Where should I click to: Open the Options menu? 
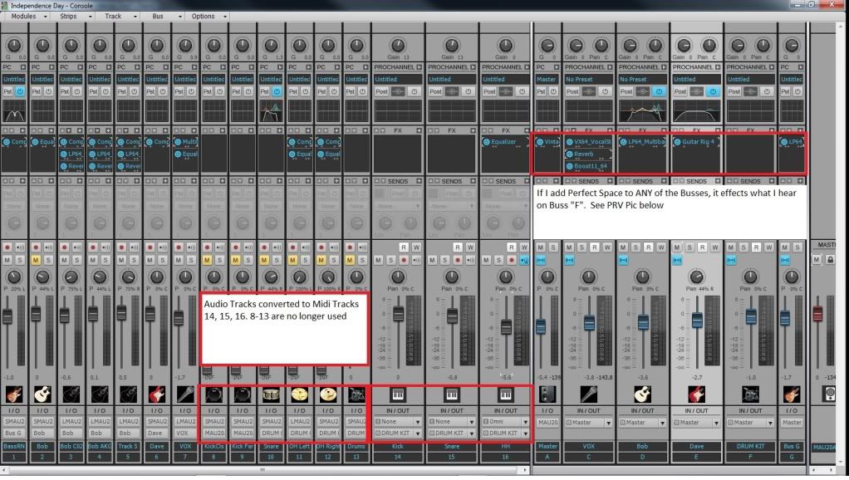click(x=204, y=16)
